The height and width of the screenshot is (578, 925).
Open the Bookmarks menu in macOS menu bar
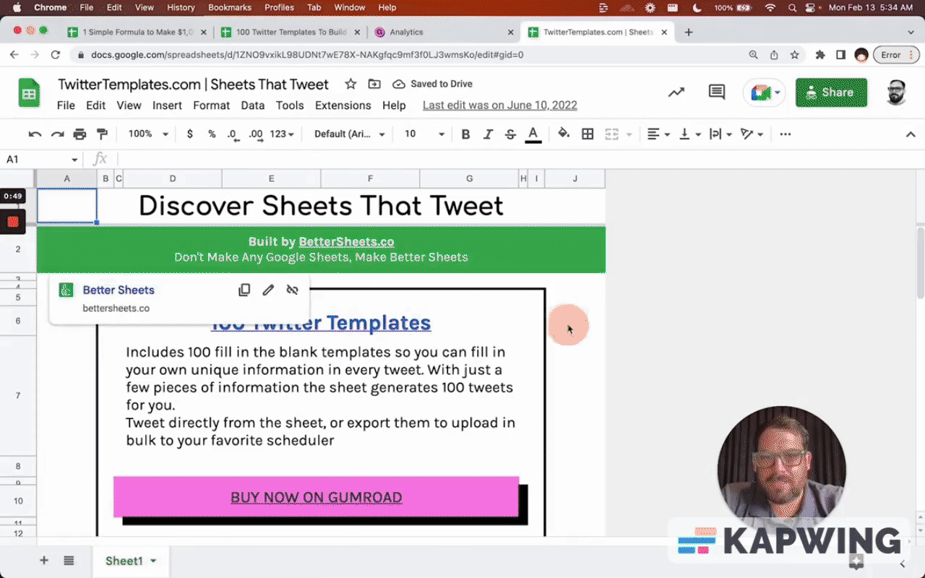tap(229, 8)
